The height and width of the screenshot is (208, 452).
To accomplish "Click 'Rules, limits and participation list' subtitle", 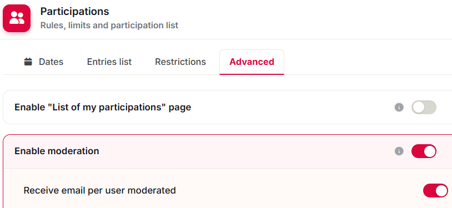I will 109,26.
